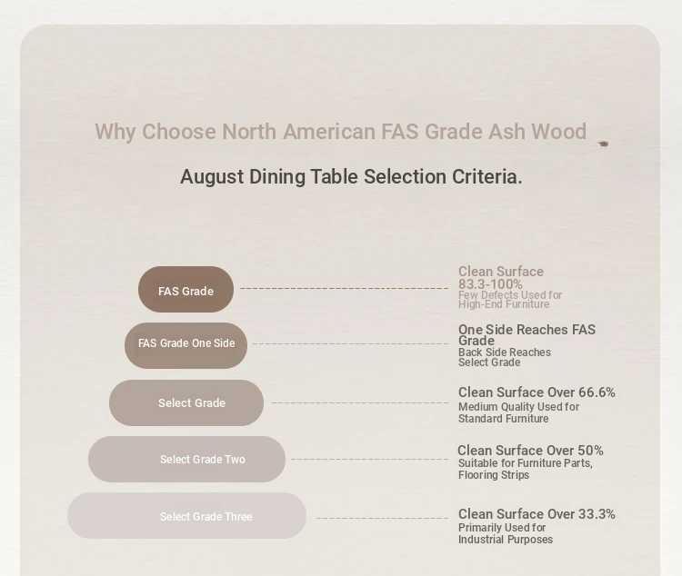682x576 pixels.
Task: Click the Back Side Reaches Select Grade text
Action: pos(504,357)
